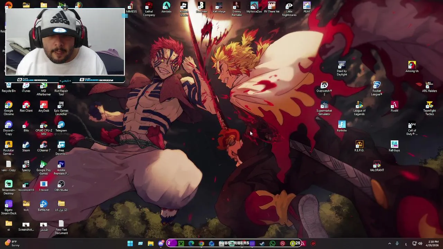This screenshot has height=249, width=443.
Task: Open WhatsApp from the taskbar
Action: (272, 243)
